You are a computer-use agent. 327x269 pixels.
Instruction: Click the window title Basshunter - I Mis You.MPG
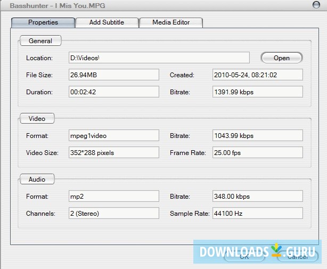(x=58, y=6)
